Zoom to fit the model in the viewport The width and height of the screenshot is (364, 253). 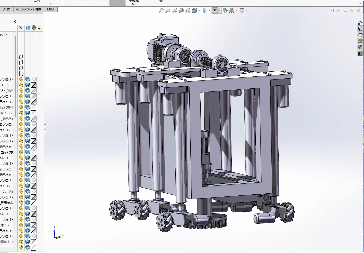[x=161, y=10]
